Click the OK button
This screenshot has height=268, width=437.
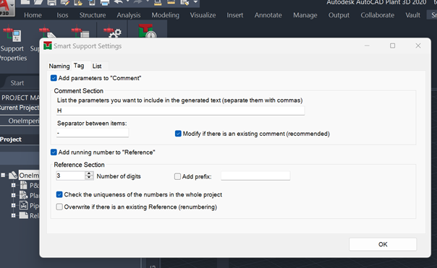point(383,244)
